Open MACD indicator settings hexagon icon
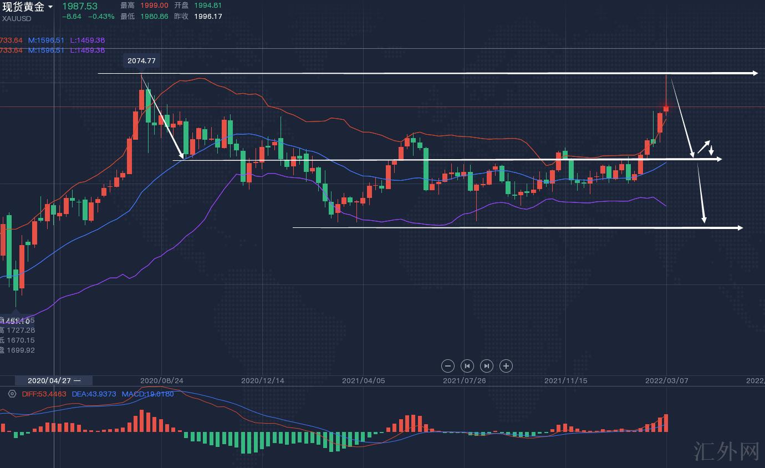 [12, 394]
